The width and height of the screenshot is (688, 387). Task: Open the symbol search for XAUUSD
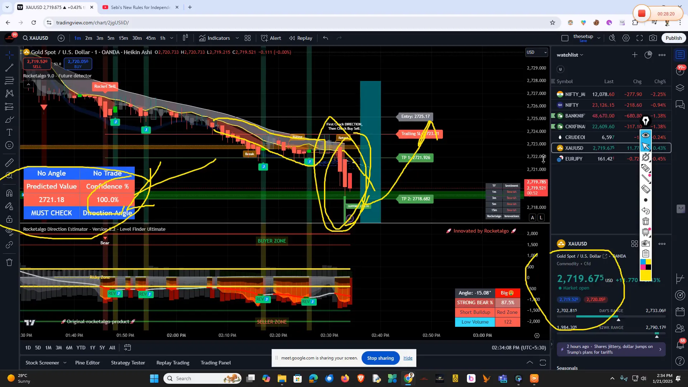tap(35, 38)
